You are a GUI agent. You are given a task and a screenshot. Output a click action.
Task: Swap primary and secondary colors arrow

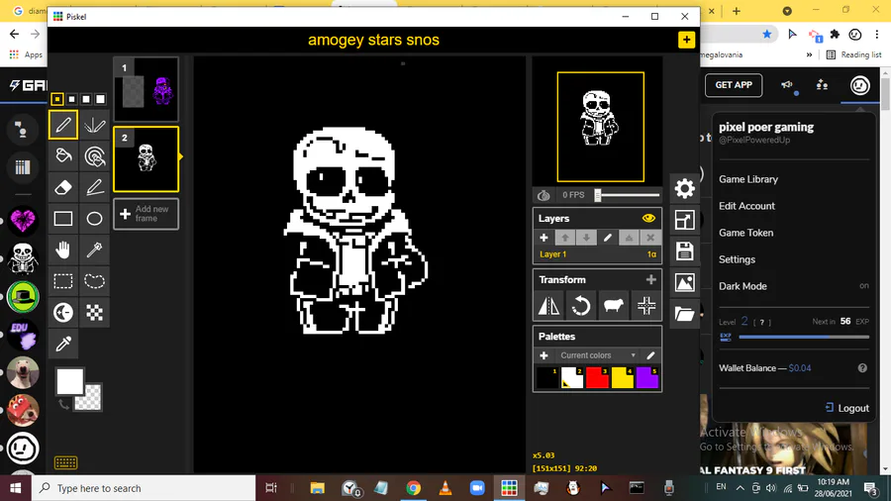pyautogui.click(x=63, y=404)
